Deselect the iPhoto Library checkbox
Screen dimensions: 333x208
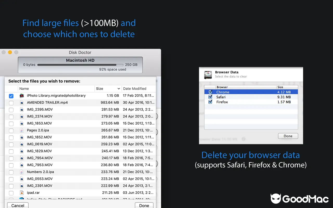click(x=11, y=96)
